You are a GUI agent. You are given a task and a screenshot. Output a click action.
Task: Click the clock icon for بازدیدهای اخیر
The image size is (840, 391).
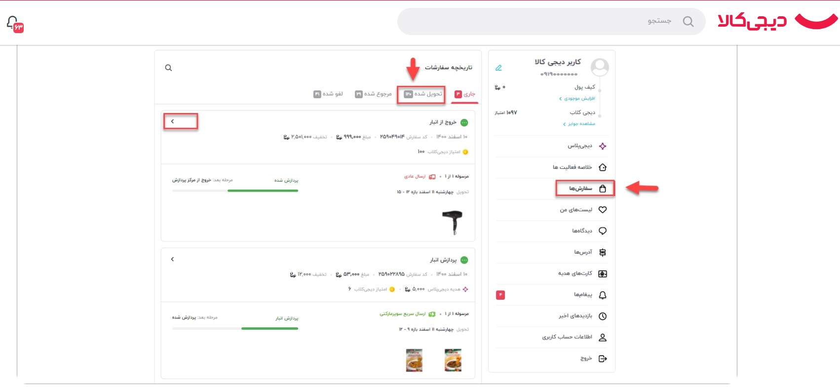coord(603,316)
